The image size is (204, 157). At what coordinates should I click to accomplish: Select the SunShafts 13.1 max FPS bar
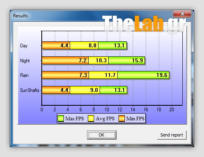(x=113, y=90)
